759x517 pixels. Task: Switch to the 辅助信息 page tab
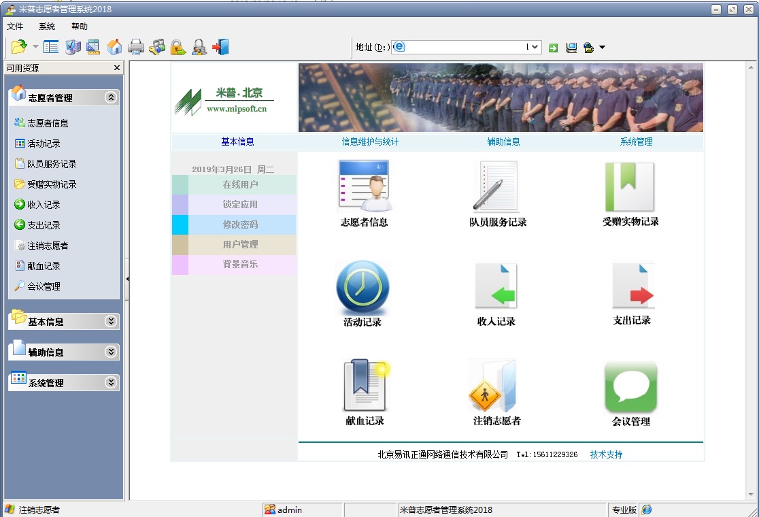tap(503, 141)
